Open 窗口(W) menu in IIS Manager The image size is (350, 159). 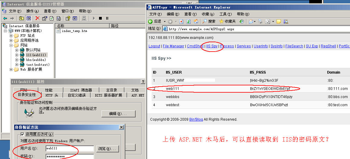(68, 11)
